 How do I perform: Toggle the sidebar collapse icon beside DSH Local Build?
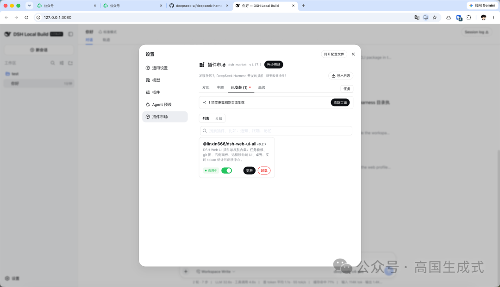[70, 34]
